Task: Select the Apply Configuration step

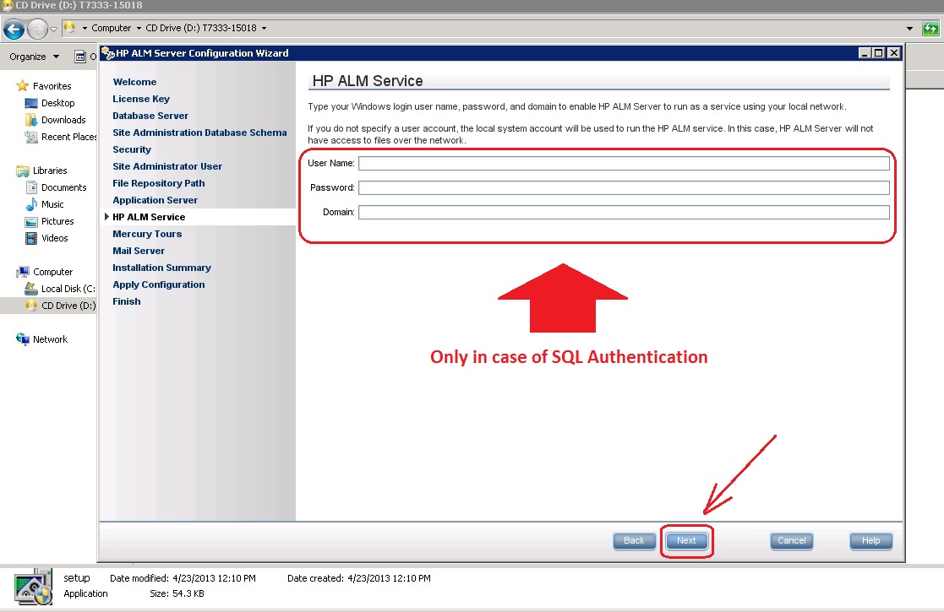Action: click(158, 284)
